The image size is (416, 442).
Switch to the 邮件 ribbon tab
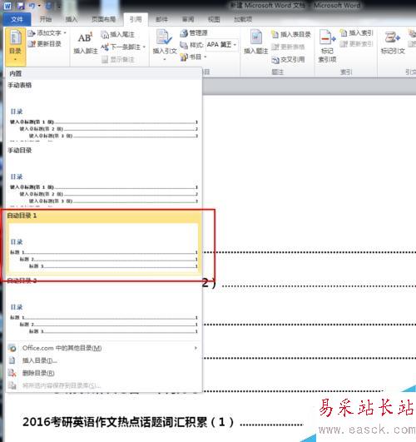click(x=161, y=19)
